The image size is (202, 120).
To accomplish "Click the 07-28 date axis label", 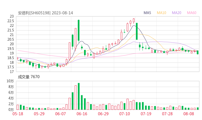I will tap(167, 114).
